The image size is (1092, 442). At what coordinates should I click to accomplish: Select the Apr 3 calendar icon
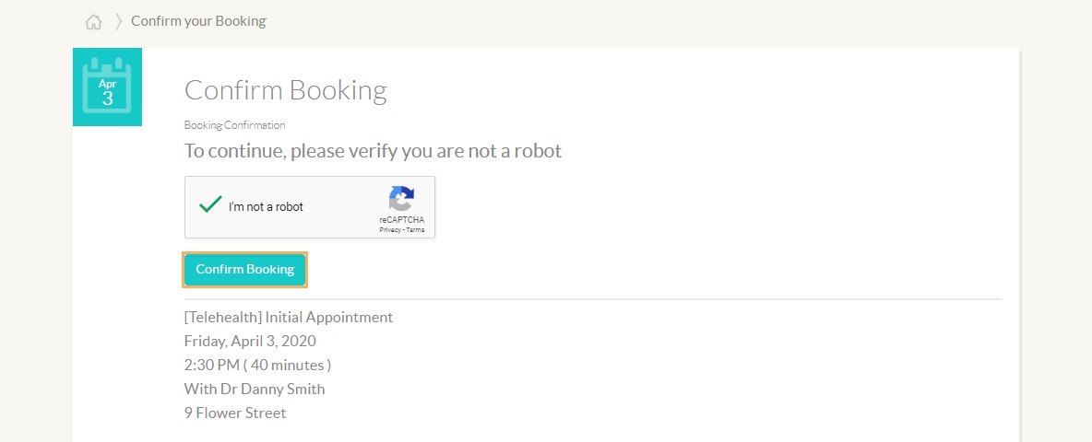coord(107,87)
